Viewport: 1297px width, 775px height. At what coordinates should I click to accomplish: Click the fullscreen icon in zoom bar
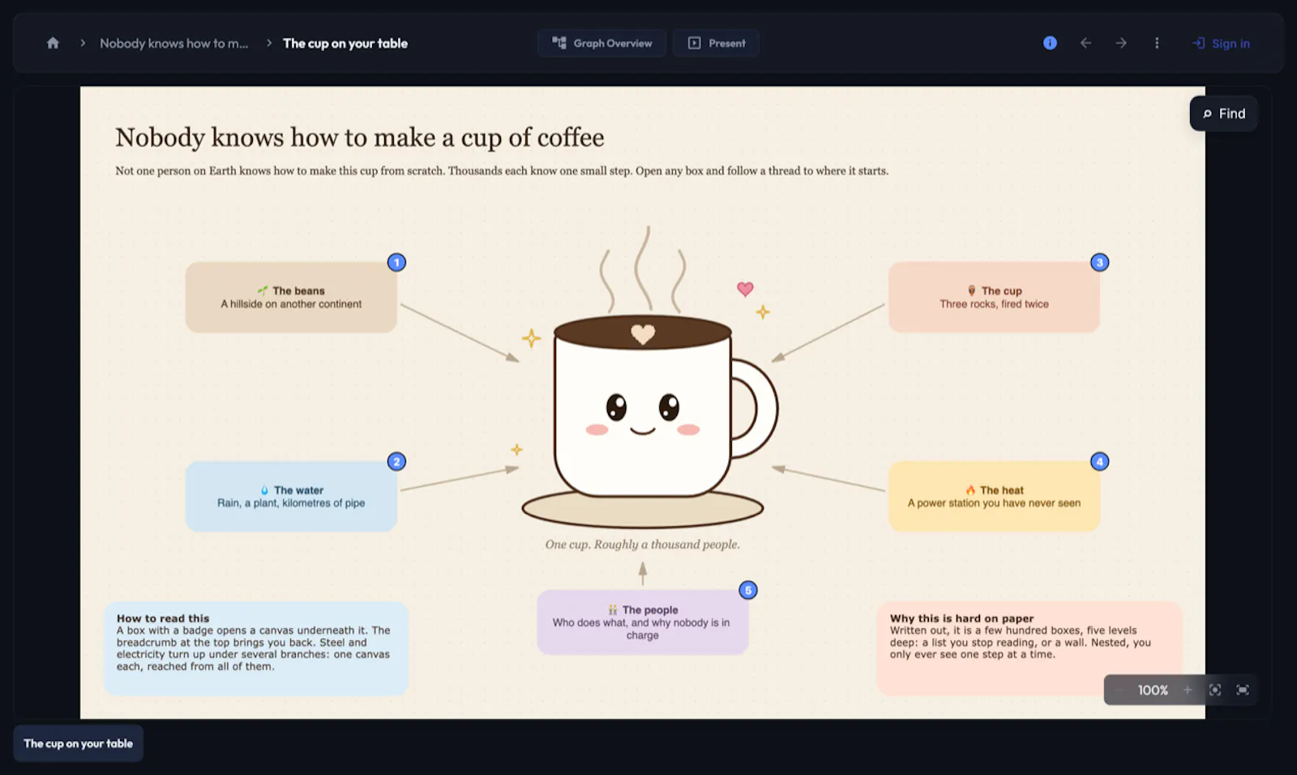pos(1243,690)
